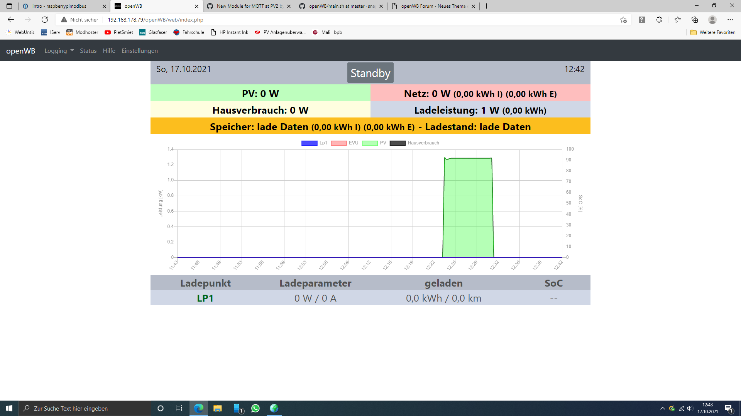The width and height of the screenshot is (741, 416).
Task: Open the Einstellungen menu item
Action: 139,51
